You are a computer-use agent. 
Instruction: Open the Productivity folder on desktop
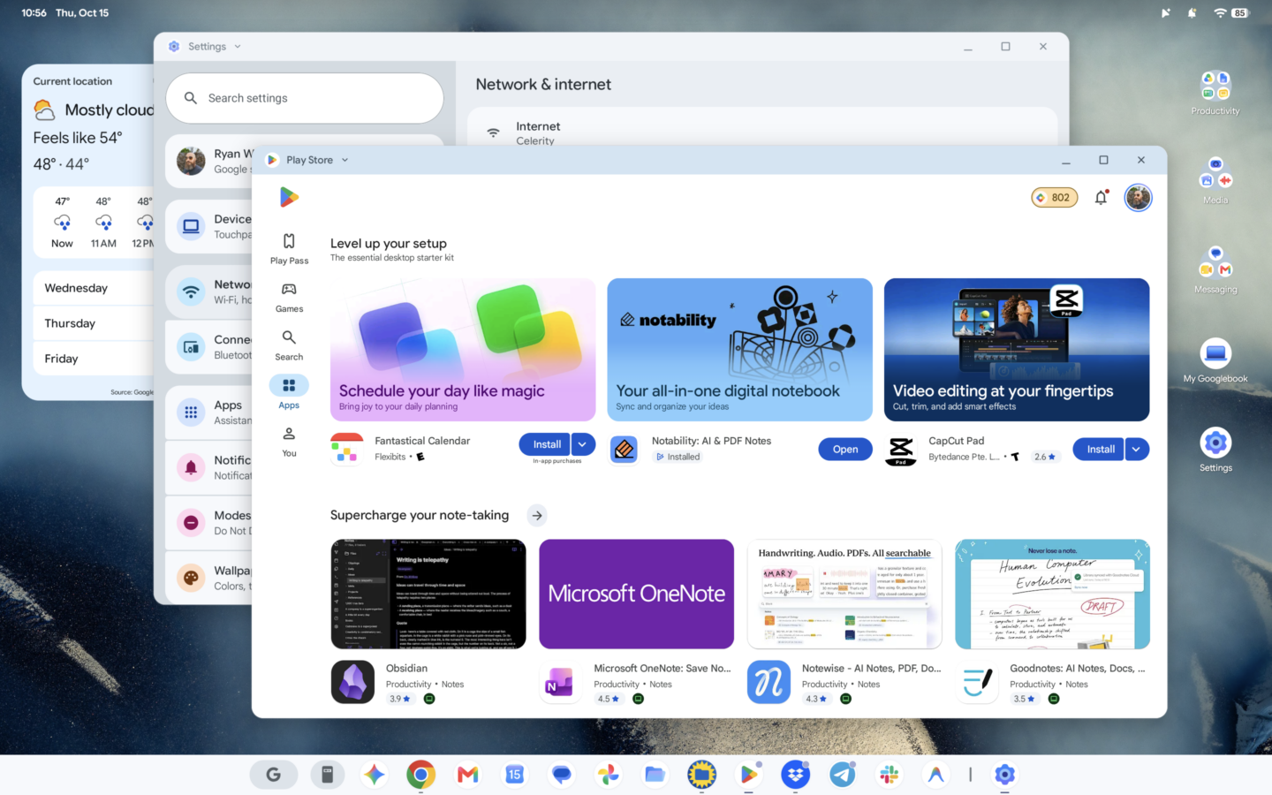1215,92
